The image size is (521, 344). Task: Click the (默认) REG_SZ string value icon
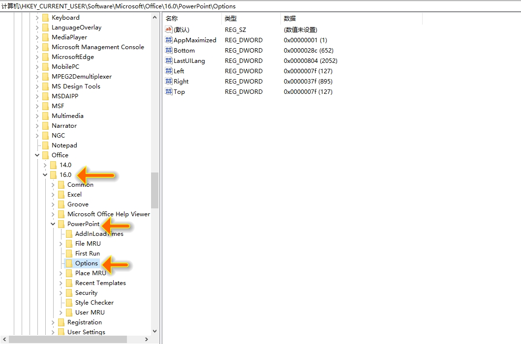(168, 29)
